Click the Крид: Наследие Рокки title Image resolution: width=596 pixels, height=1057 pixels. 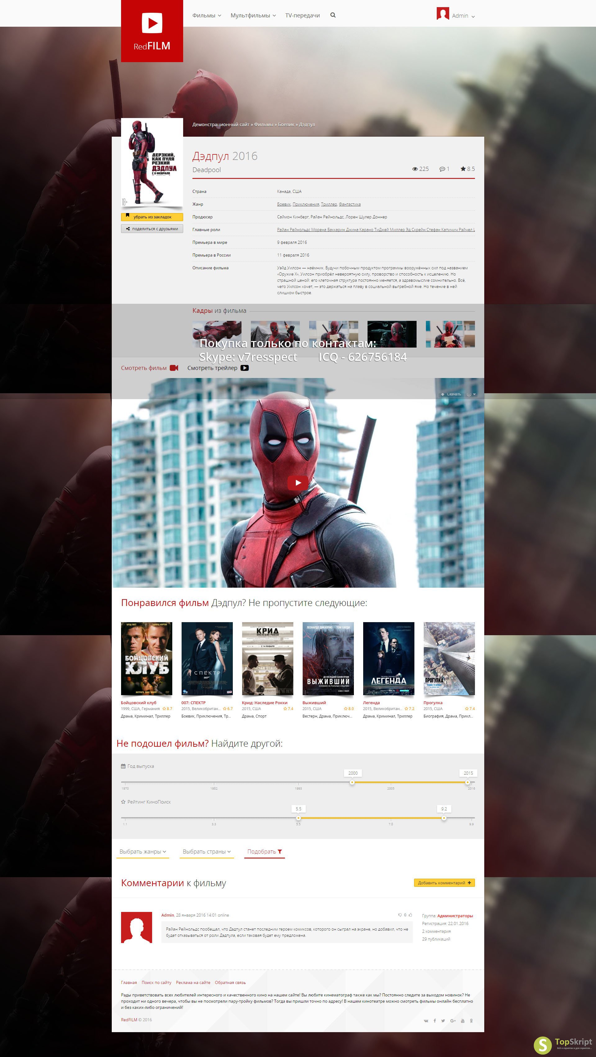tap(264, 703)
